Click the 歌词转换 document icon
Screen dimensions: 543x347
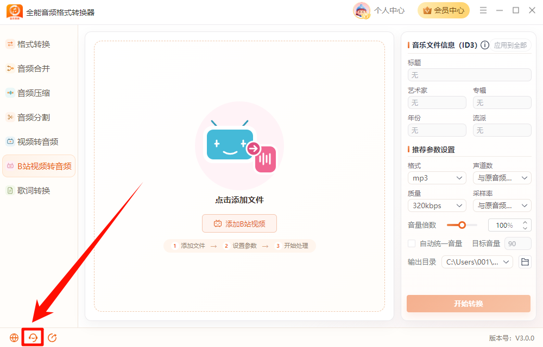coord(10,190)
